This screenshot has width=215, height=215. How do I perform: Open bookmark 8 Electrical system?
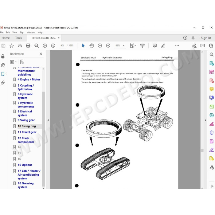(x=25, y=113)
